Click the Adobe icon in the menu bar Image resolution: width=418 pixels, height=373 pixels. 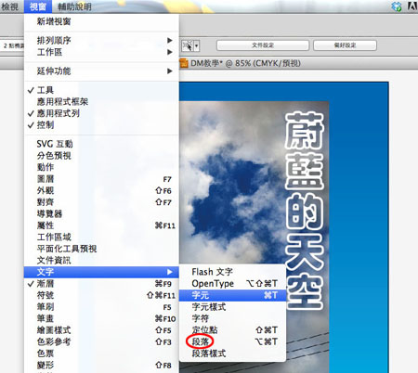tap(412, 6)
